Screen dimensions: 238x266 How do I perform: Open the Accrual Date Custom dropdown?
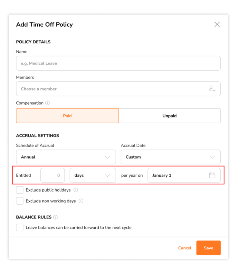(171, 157)
